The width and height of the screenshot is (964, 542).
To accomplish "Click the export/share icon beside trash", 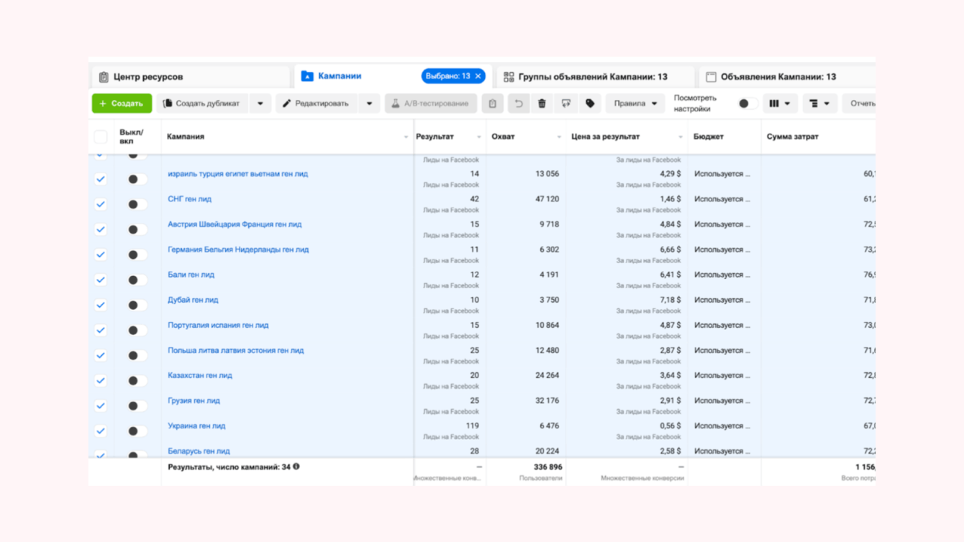I will 566,104.
